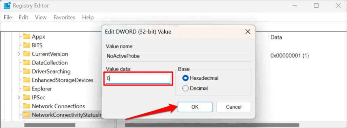347x128 pixels.
Task: Select the DataCollection key label
Action: [50, 63]
